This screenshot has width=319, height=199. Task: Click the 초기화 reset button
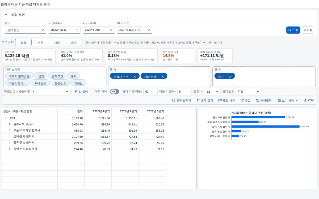308,30
